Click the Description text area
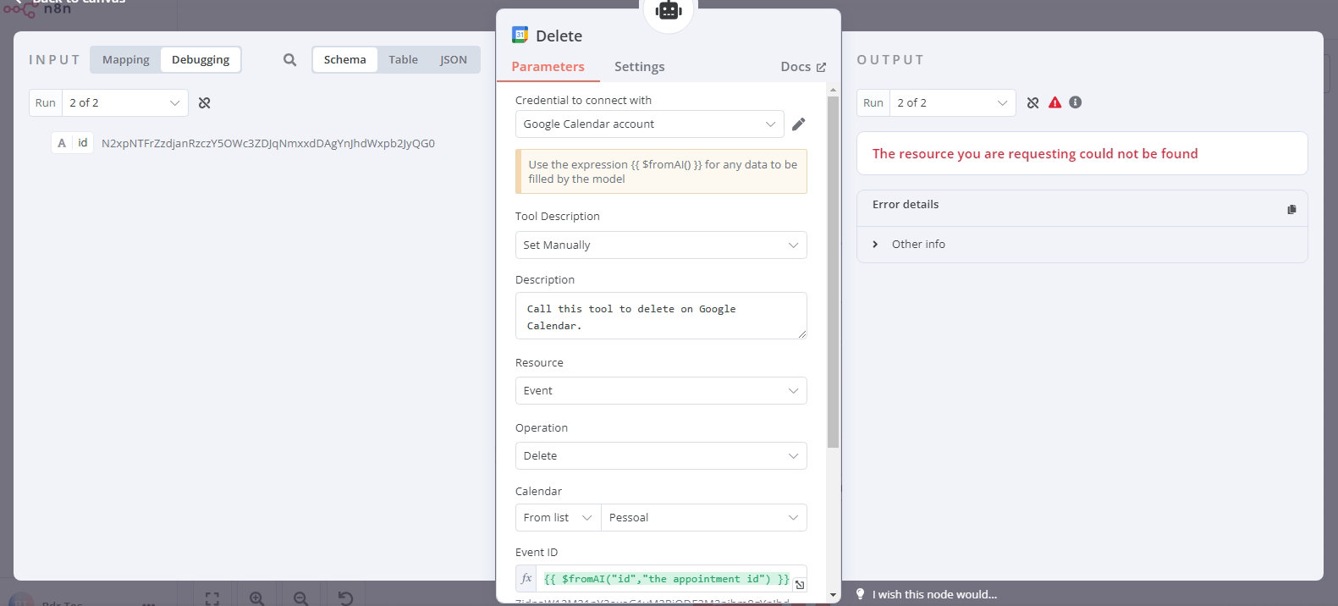Image resolution: width=1338 pixels, height=606 pixels. click(661, 316)
